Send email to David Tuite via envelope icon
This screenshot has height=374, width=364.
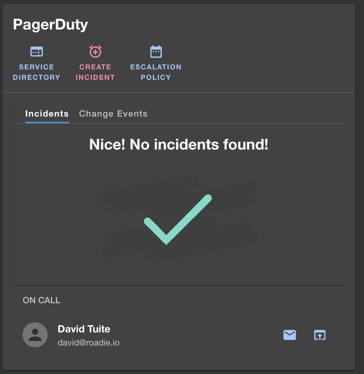click(x=289, y=335)
